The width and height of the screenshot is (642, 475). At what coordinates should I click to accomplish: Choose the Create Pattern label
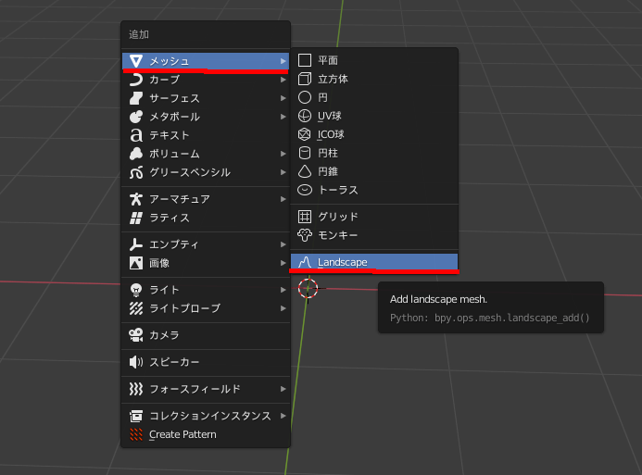click(x=183, y=434)
